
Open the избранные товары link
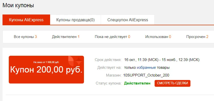[146, 67]
